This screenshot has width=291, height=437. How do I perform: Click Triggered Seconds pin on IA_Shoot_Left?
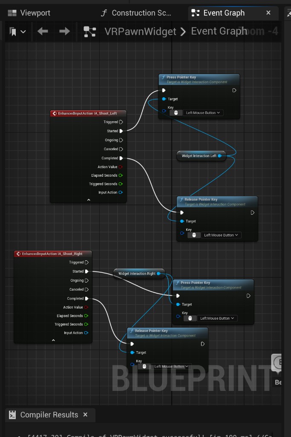point(121,184)
